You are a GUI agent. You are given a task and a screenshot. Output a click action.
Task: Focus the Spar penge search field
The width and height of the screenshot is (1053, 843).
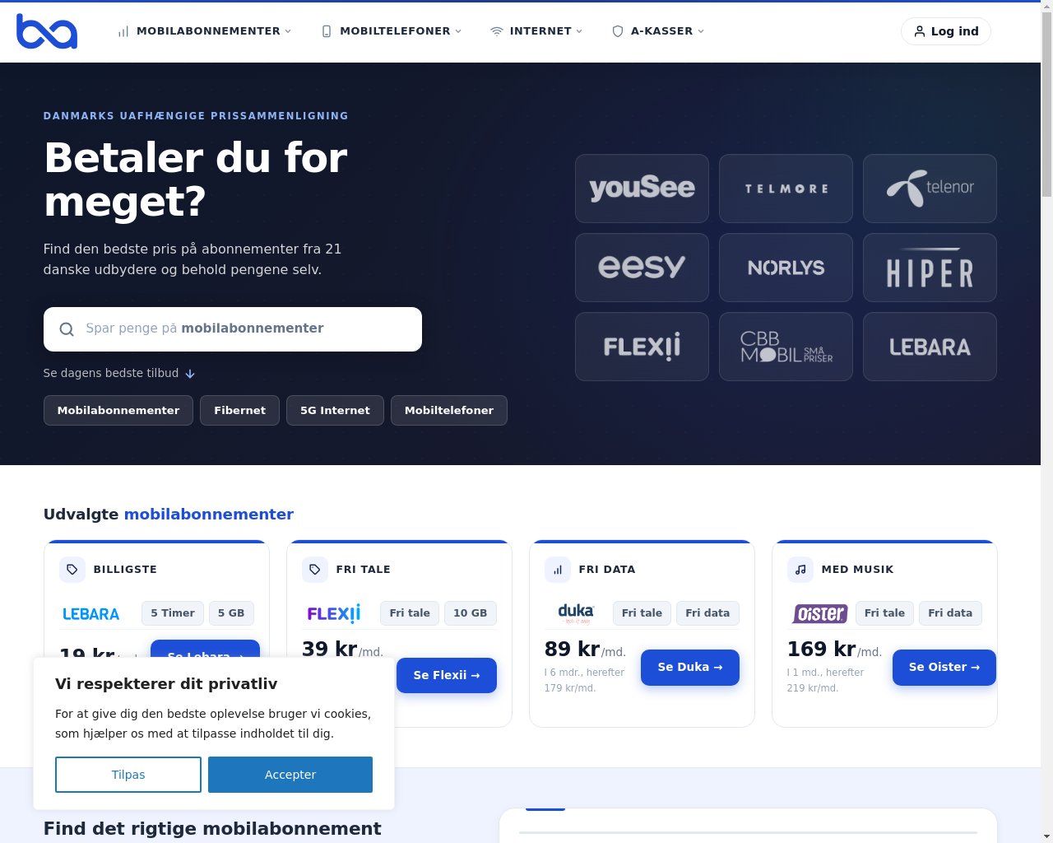[x=233, y=329]
